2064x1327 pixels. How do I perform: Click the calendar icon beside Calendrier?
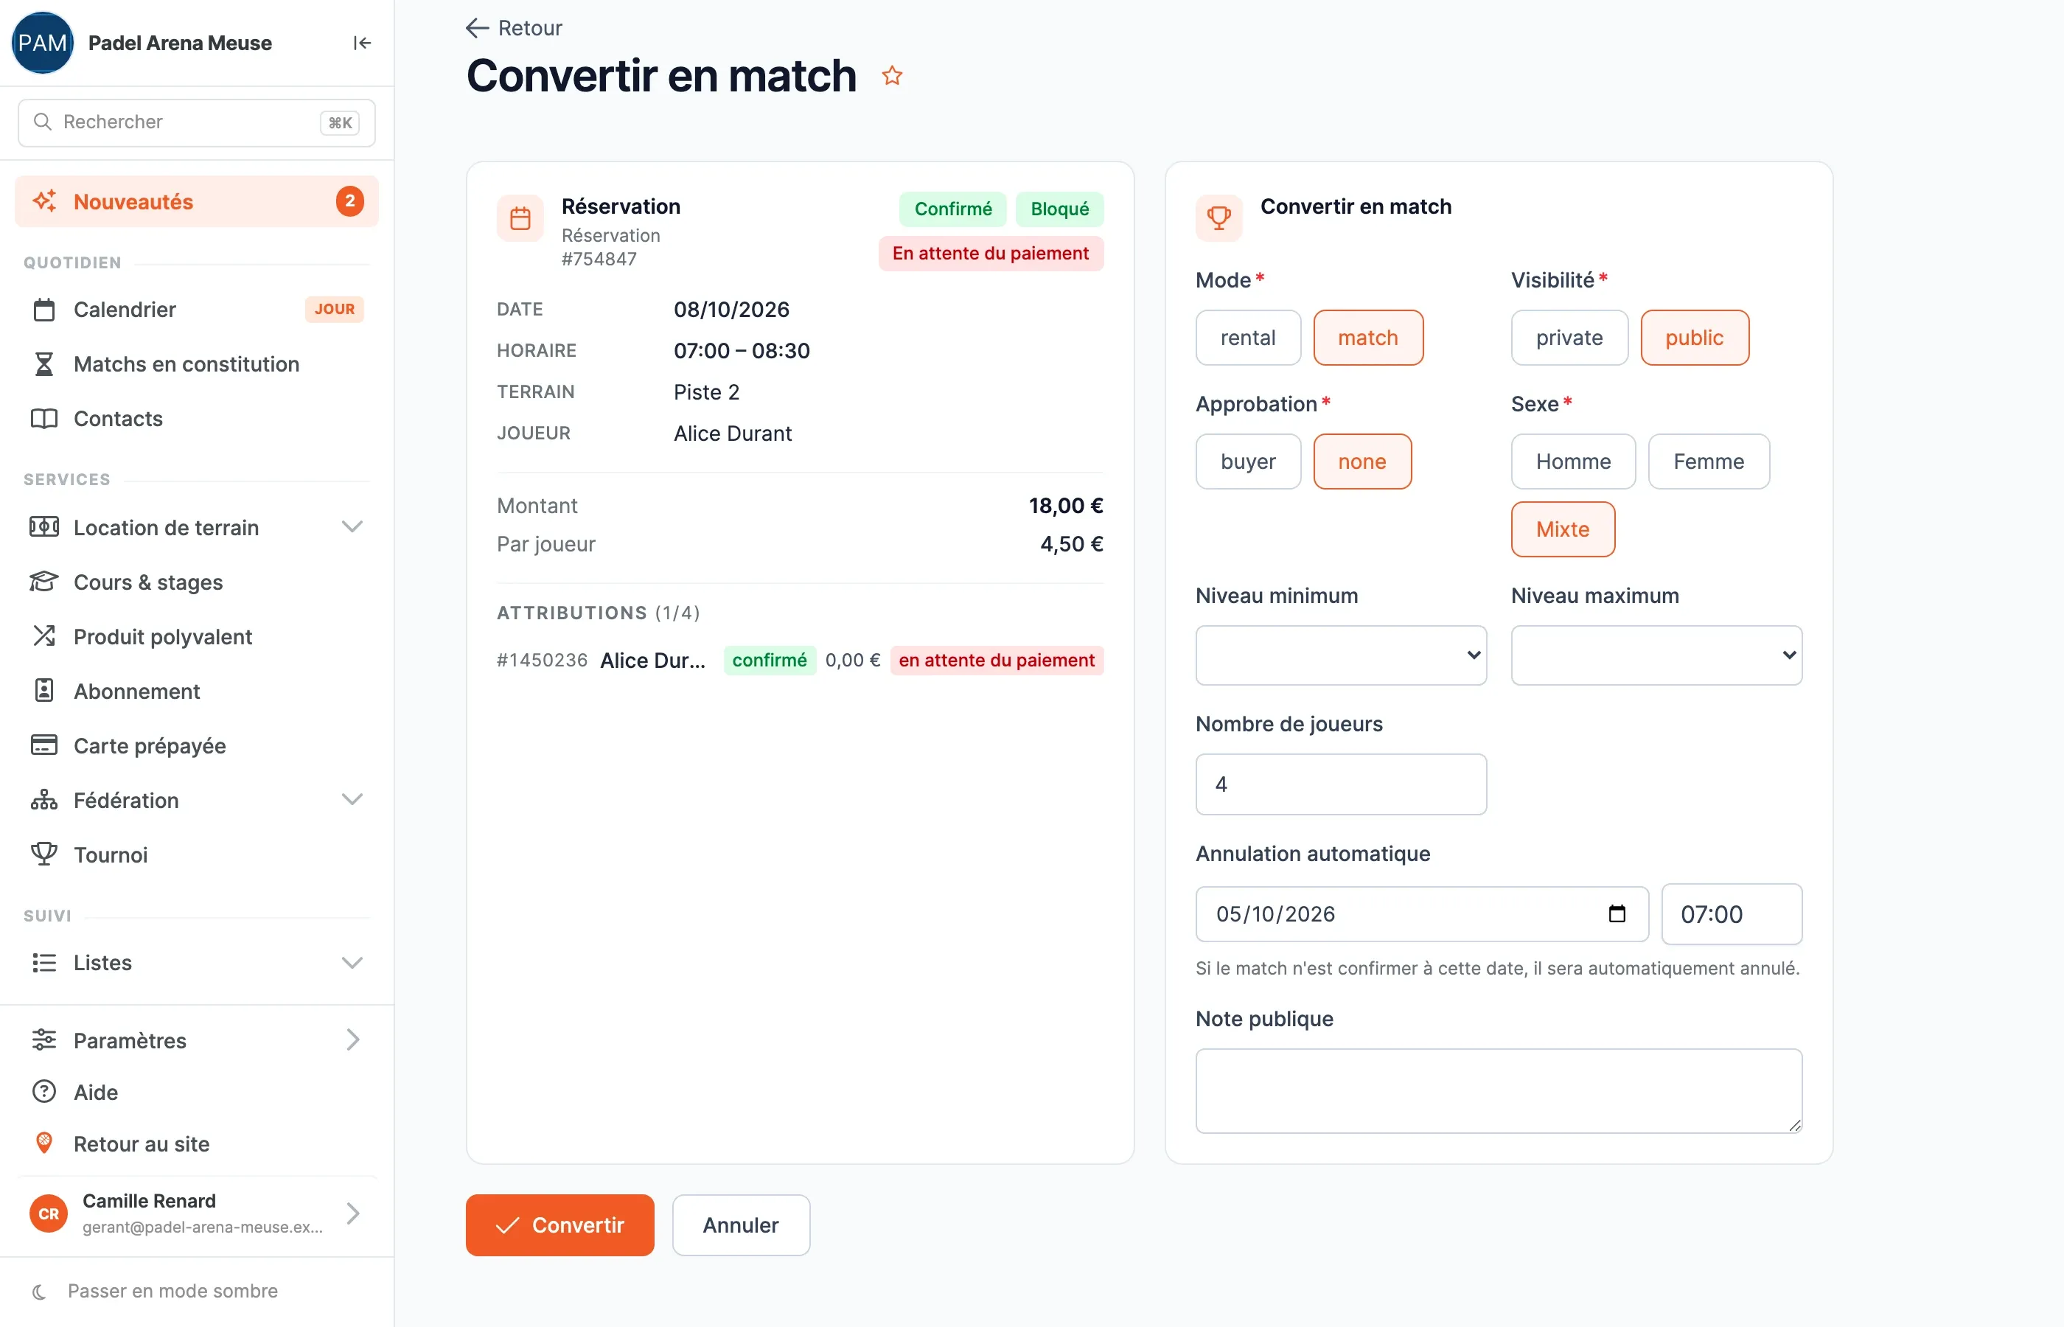(x=44, y=310)
